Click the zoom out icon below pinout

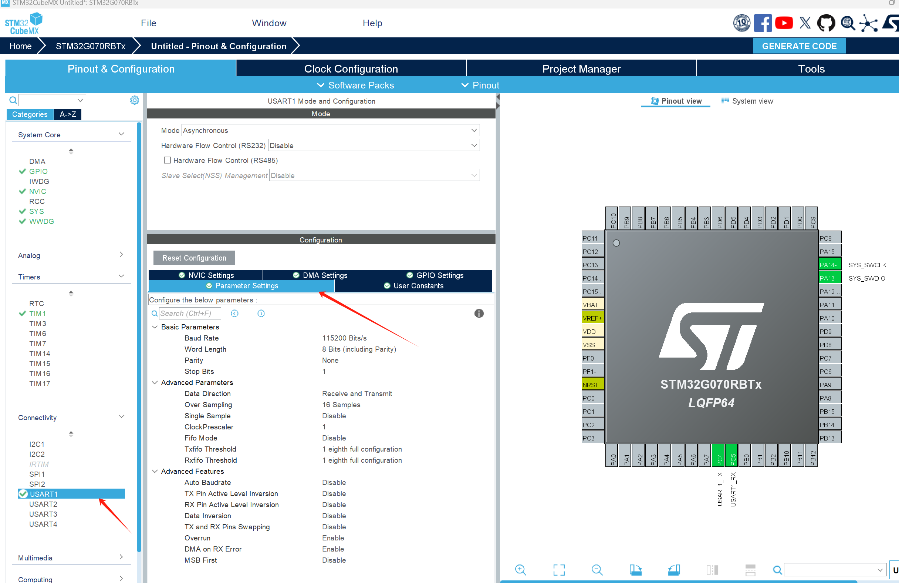597,569
